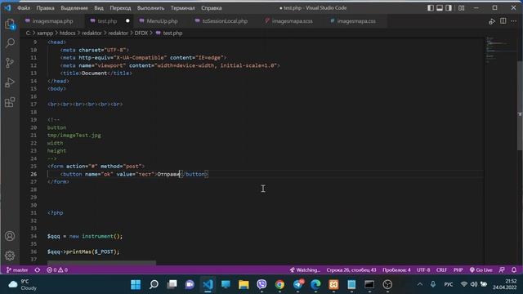Open the Run and Debug view
Image resolution: width=523 pixels, height=294 pixels.
tap(10, 82)
